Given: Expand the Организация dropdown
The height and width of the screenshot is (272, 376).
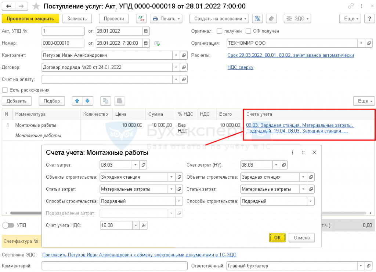Looking at the screenshot, I should 361,43.
